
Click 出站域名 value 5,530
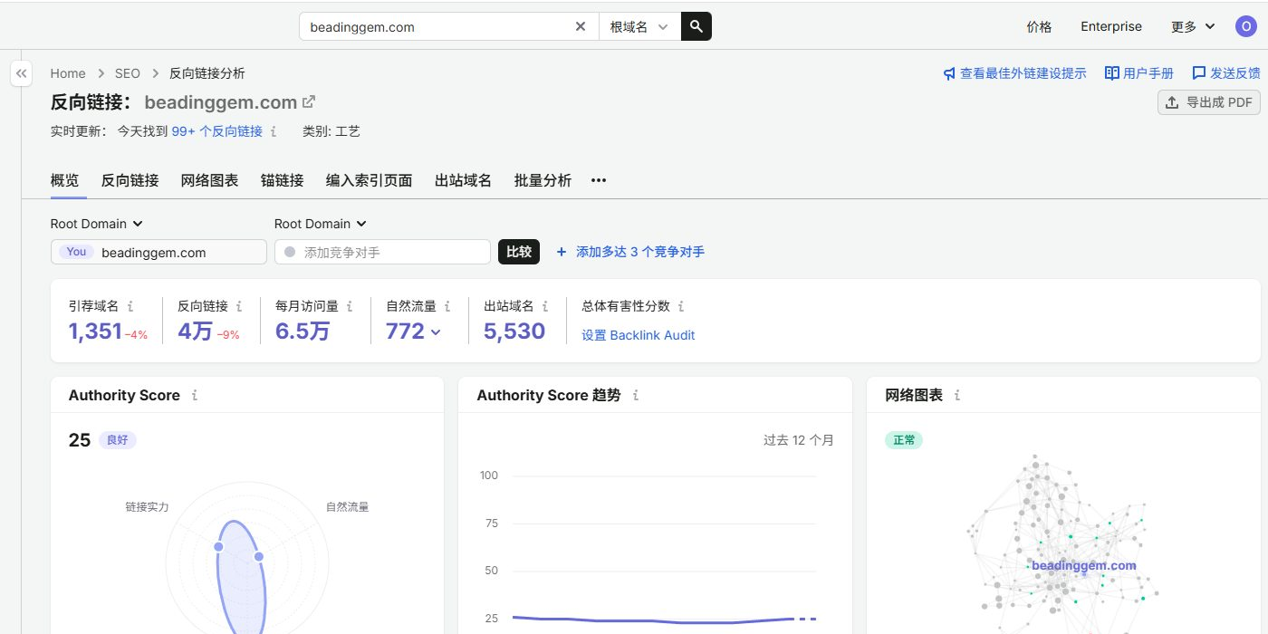tap(514, 331)
